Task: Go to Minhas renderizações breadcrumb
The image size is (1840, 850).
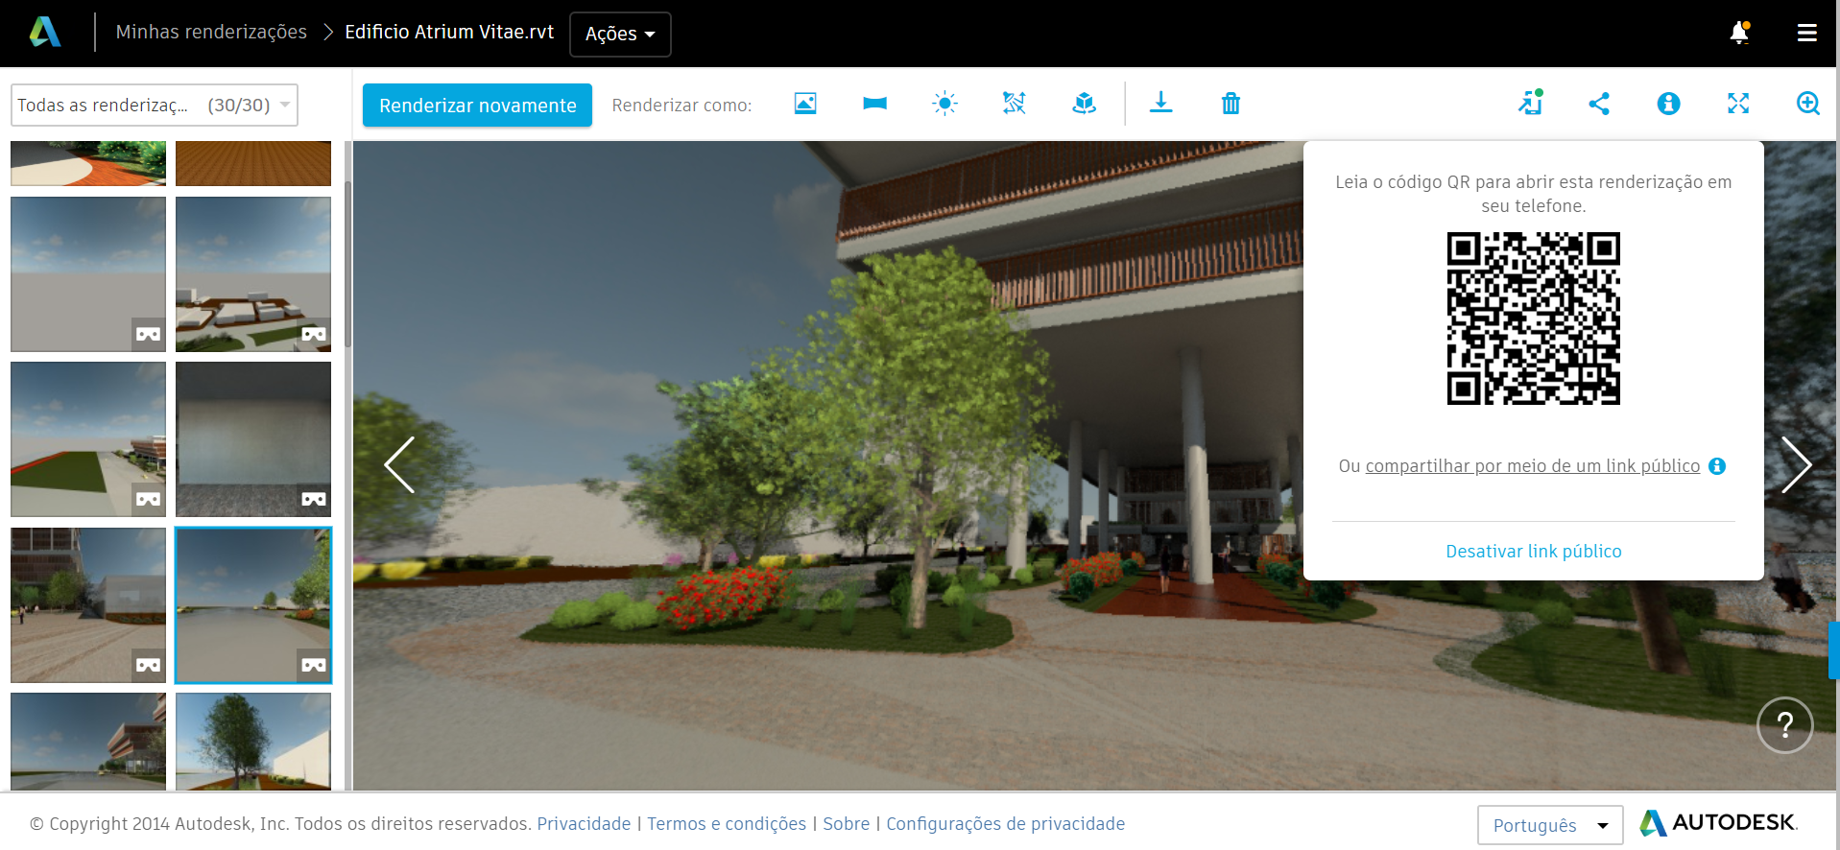Action: [x=211, y=32]
